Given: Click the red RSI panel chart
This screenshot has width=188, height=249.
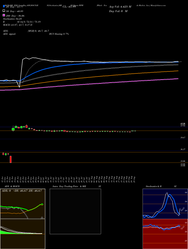Looking at the screenshot, I should point(165,234).
